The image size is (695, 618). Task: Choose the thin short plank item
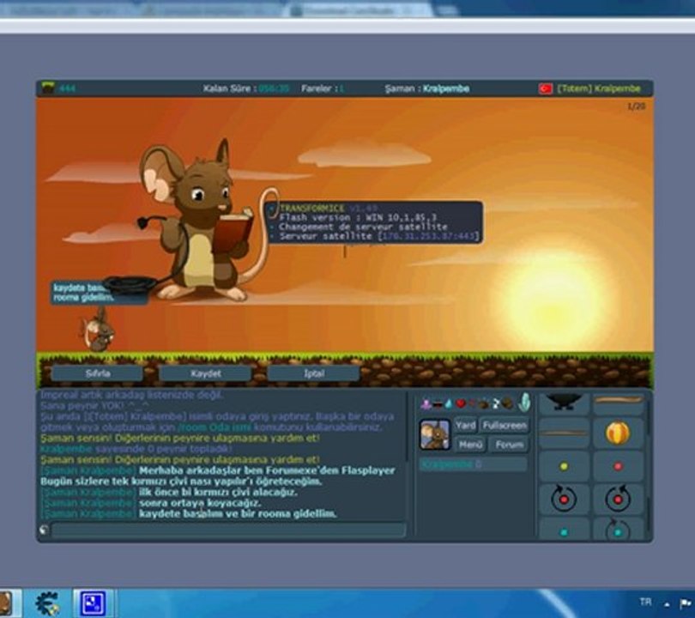point(564,433)
